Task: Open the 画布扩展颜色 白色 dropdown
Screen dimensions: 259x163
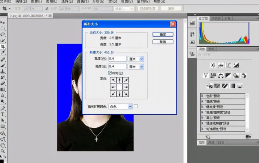Action: pos(120,107)
